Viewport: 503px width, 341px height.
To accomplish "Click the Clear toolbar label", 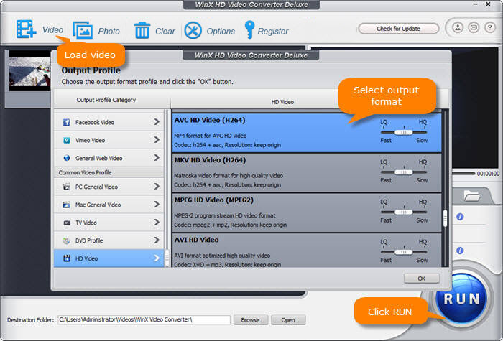I will coord(165,31).
